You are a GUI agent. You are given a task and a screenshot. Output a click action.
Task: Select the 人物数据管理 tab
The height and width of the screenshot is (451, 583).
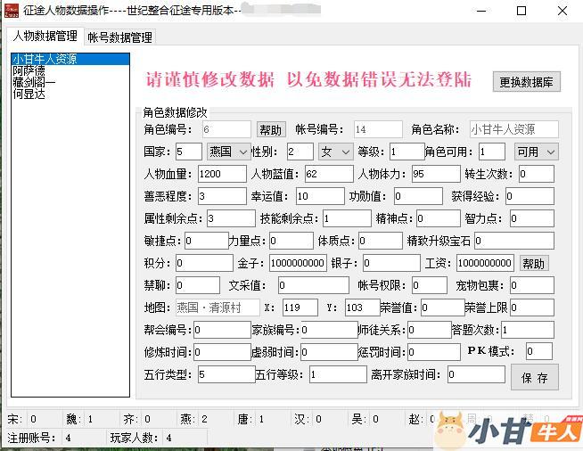coord(45,37)
